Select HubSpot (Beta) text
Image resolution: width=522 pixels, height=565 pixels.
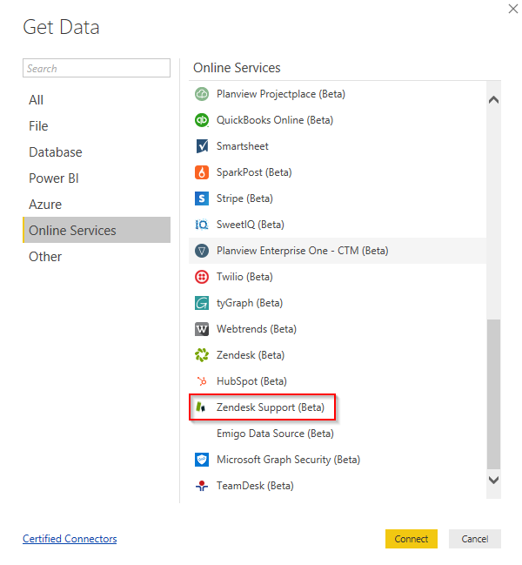pyautogui.click(x=251, y=381)
